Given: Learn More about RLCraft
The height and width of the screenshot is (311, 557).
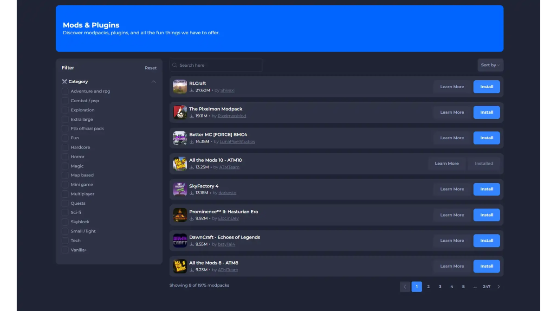Looking at the screenshot, I should [452, 87].
